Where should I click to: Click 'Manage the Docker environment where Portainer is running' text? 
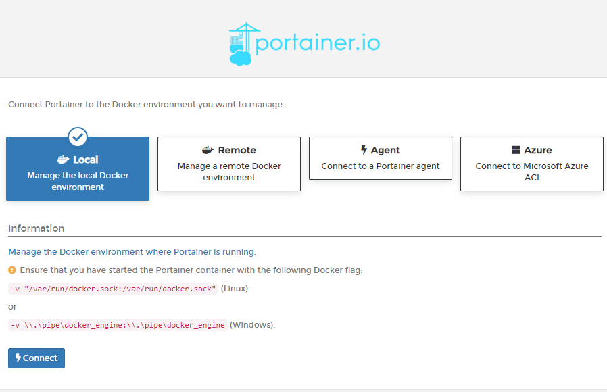pos(132,252)
